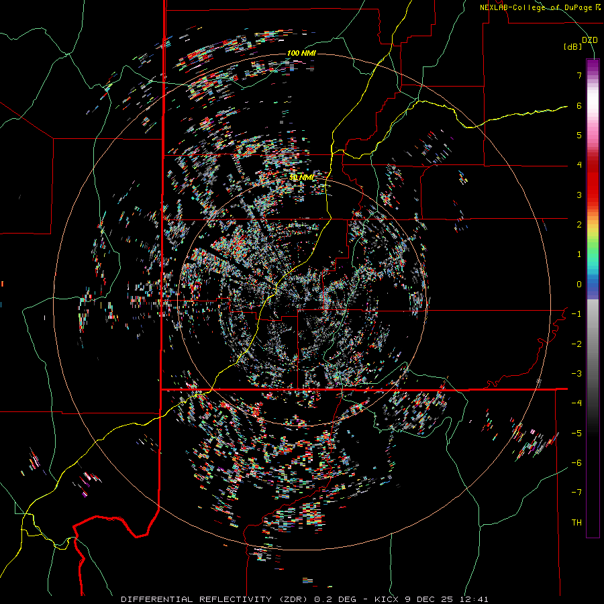Viewport: 604px width, 604px height.
Task: Click the 5 value on the color scale
Action: [579, 135]
